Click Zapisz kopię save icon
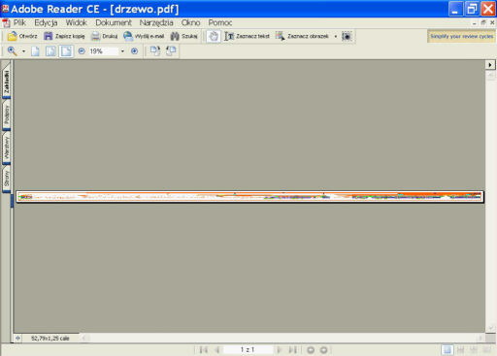This screenshot has height=356, width=497. pos(49,36)
